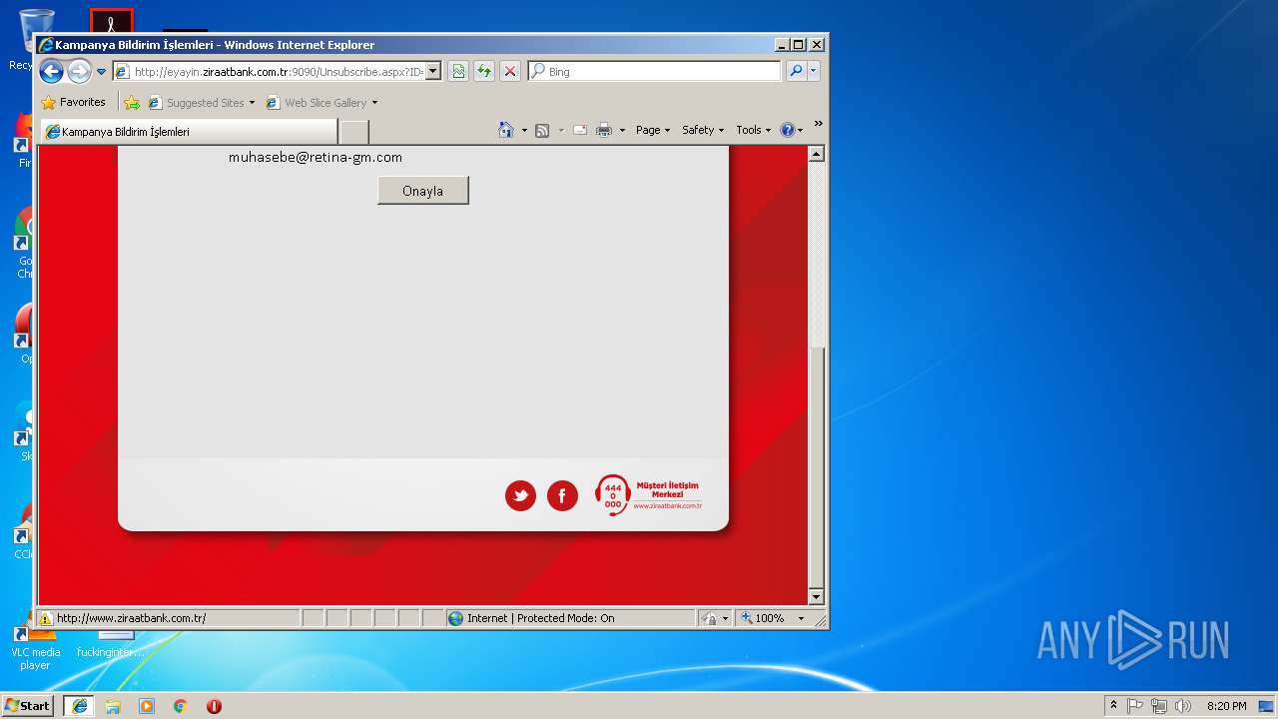This screenshot has height=719, width=1278.
Task: Click the 100% zoom level button
Action: click(764, 618)
